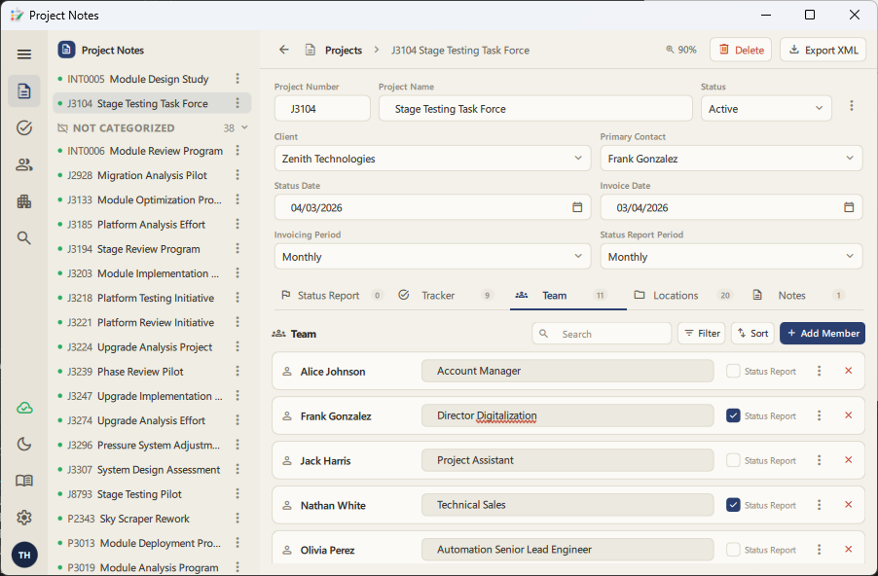Open more options for Nathan White row
This screenshot has width=878, height=576.
point(820,505)
